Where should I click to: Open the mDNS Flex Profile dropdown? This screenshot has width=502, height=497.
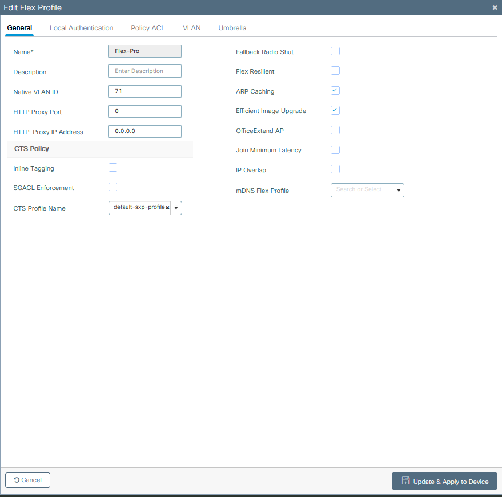(398, 190)
